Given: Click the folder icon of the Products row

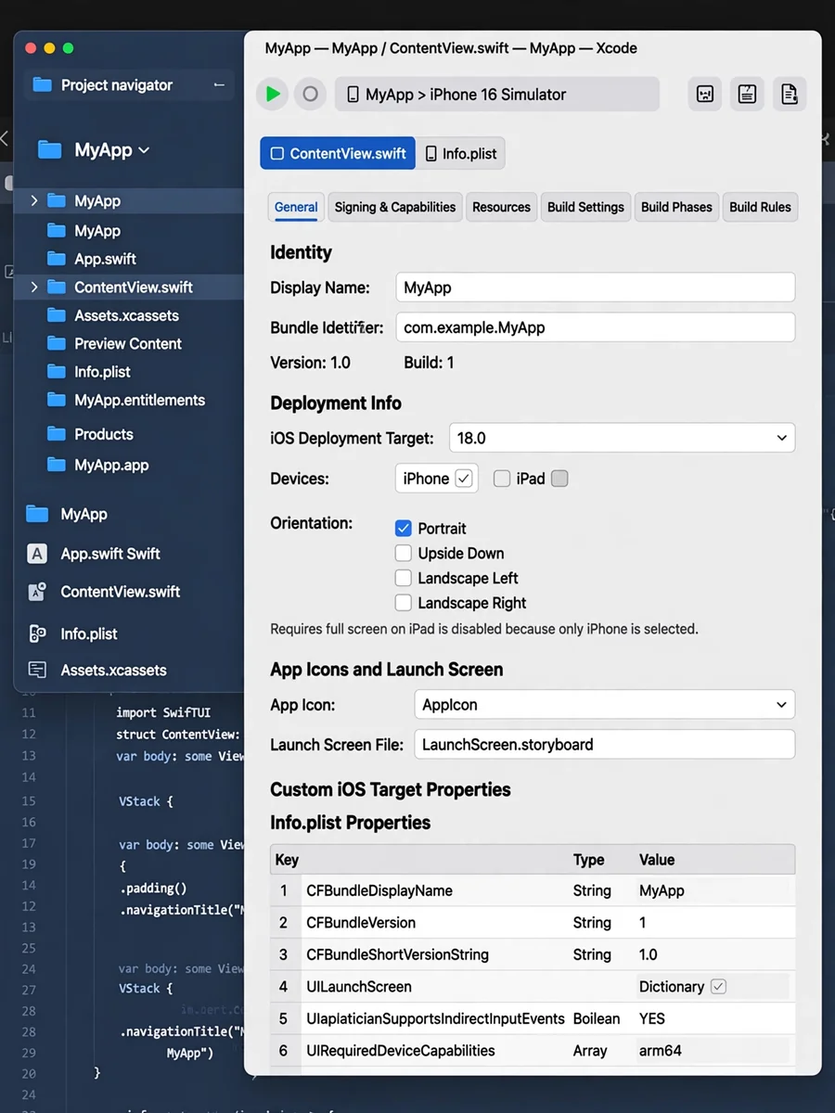Looking at the screenshot, I should [x=57, y=434].
